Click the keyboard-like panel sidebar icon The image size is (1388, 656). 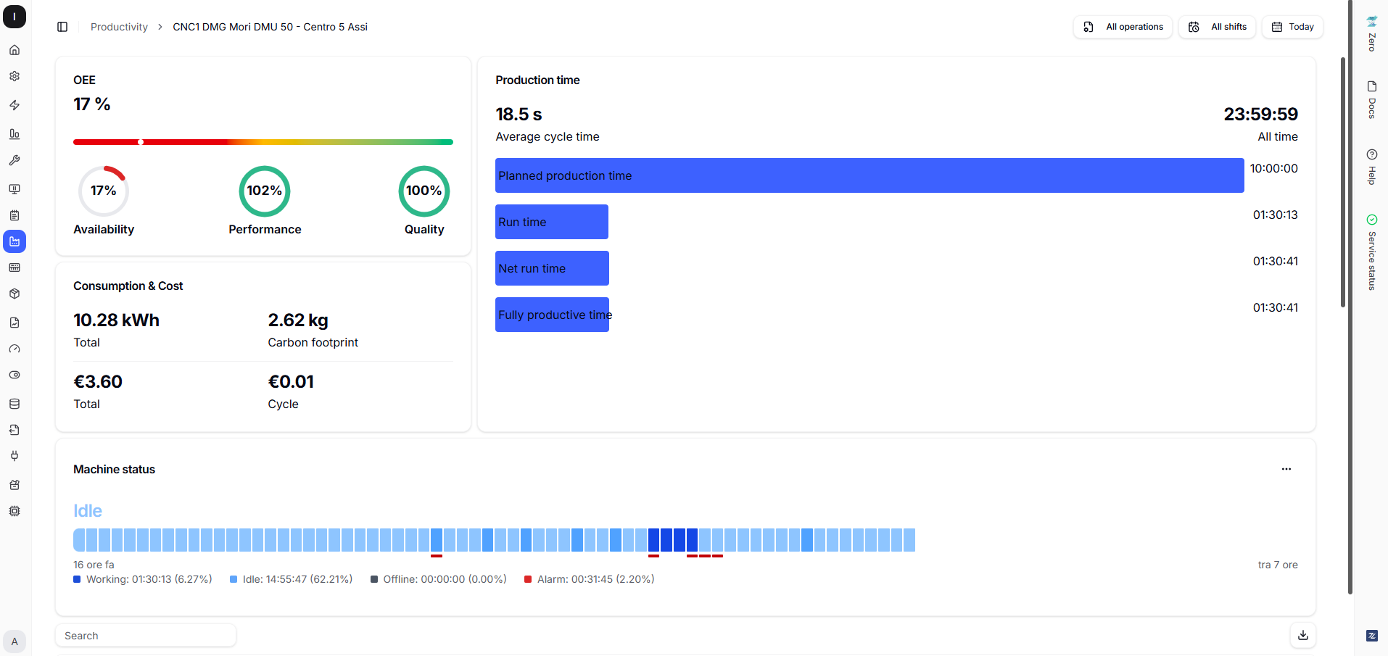(15, 267)
